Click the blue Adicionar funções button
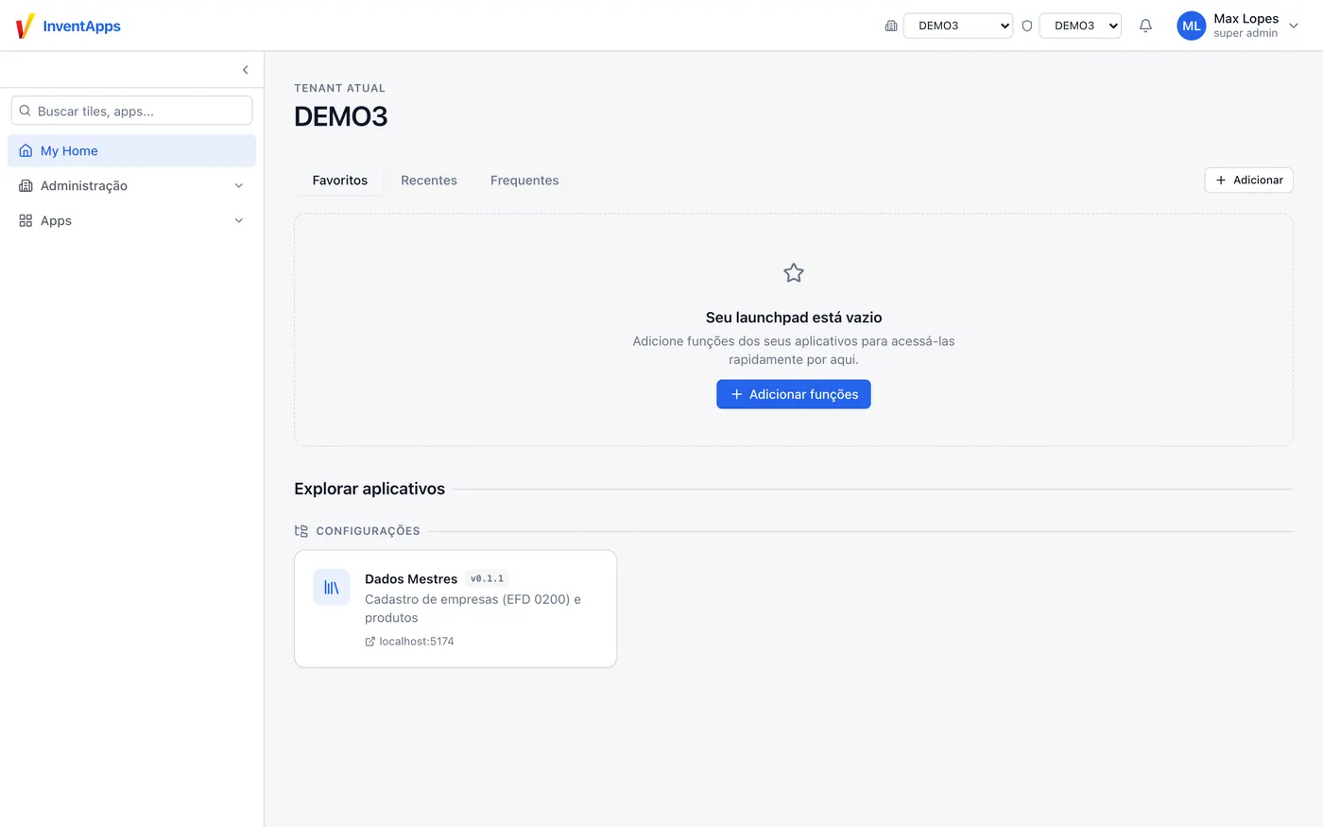 click(x=794, y=394)
